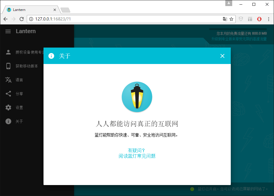
Task: Click the phone icon for 获取移动版本
Action: [8, 66]
